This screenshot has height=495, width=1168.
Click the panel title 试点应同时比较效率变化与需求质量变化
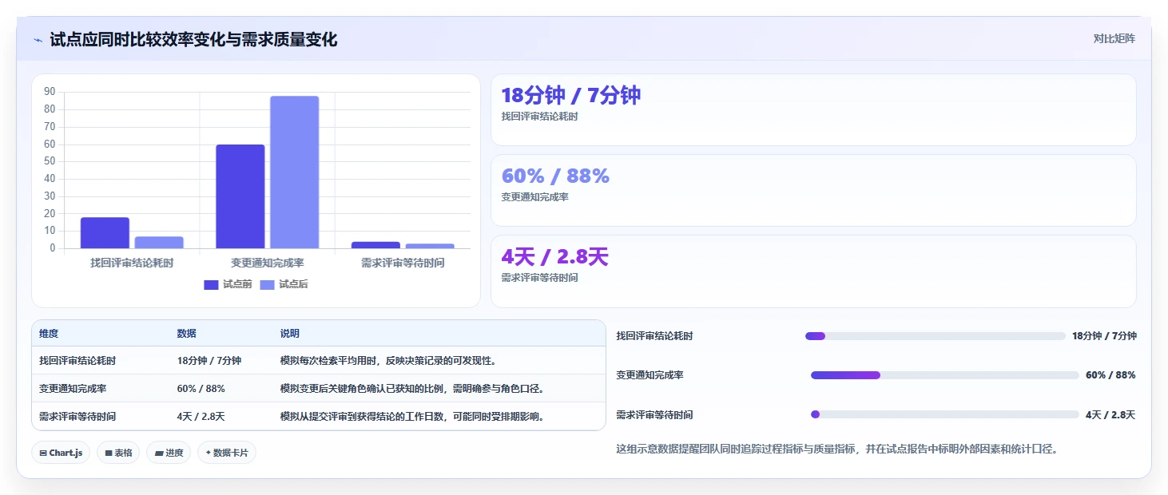click(x=193, y=39)
